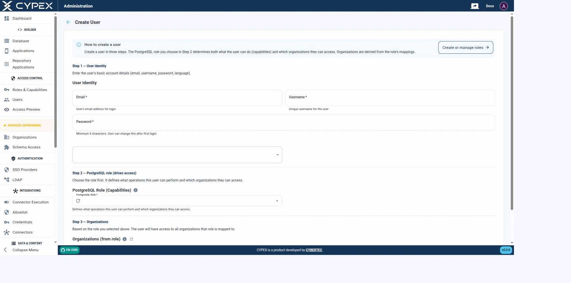
Task: Click the info icon in How to create a user
Action: (x=79, y=45)
